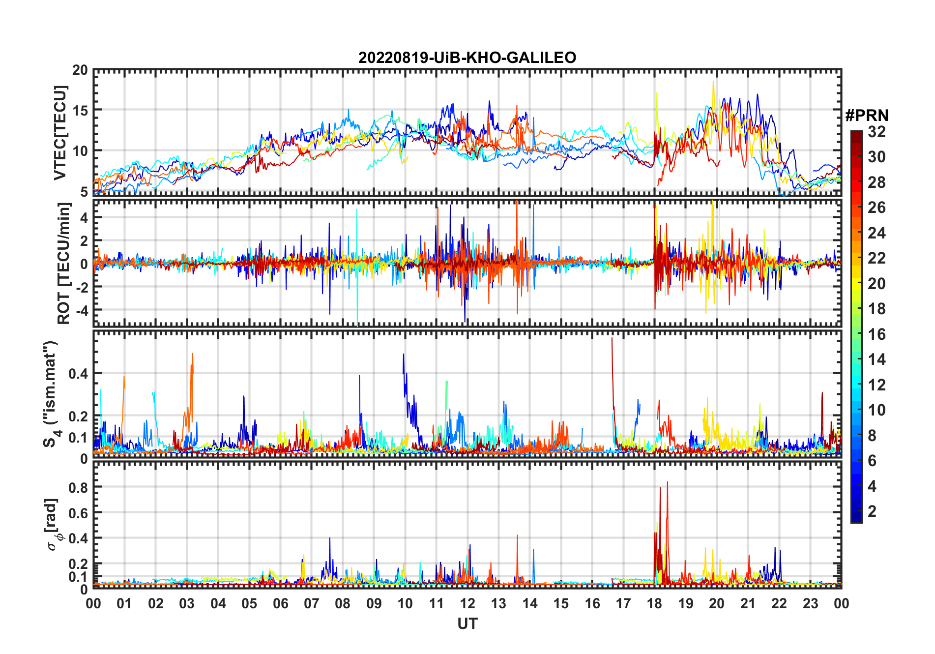Click ROT y-axis tick label -2
Viewport: 935px width, 654px height.
tap(82, 287)
